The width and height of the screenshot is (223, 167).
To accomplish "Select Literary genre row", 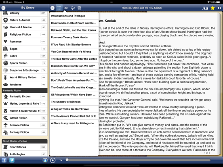I will 25,14.
